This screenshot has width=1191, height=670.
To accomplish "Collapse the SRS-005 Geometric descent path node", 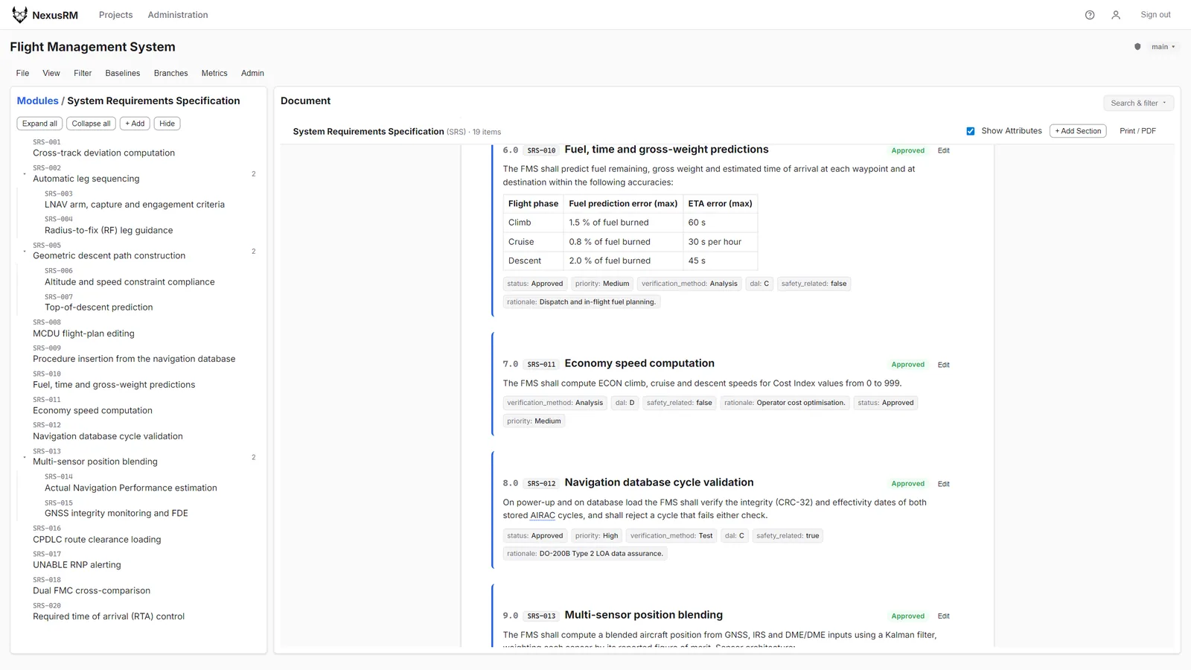I will (x=25, y=252).
